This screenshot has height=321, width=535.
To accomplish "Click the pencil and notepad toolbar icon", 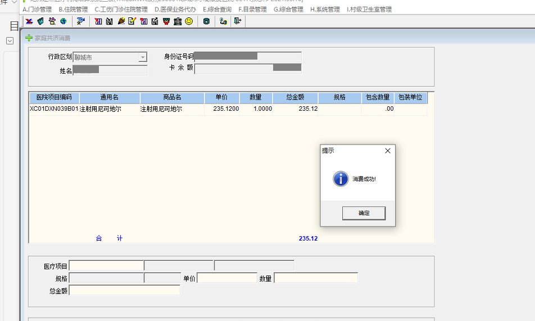I will tap(132, 21).
